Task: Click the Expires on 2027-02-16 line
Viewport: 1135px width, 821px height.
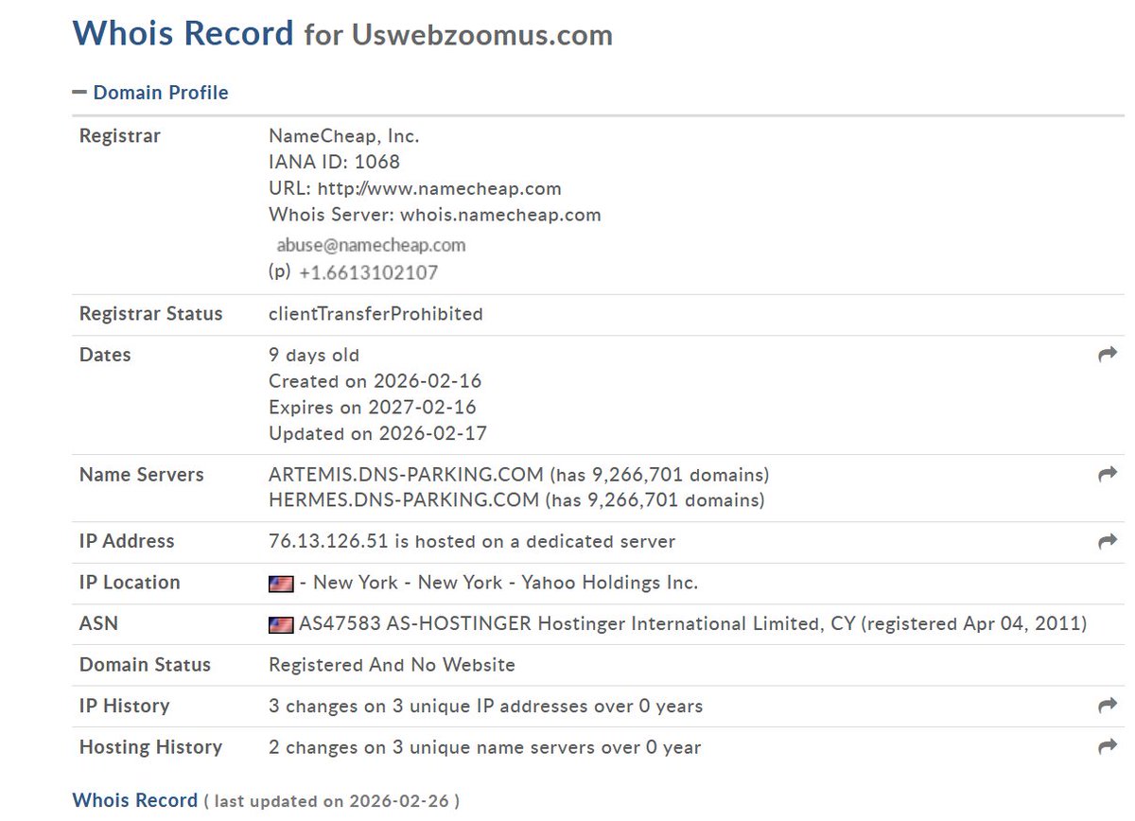Action: coord(373,408)
